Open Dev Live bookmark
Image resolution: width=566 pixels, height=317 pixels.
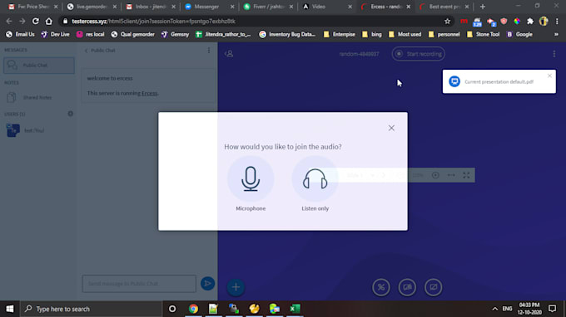click(x=55, y=35)
